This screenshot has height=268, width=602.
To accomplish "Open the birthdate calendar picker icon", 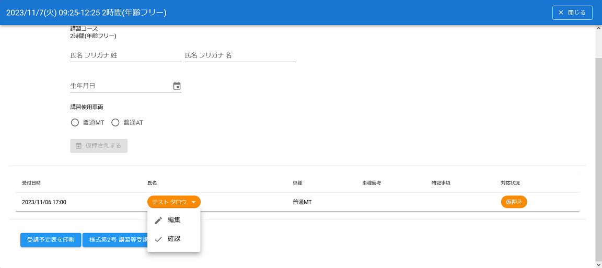I will click(x=177, y=86).
